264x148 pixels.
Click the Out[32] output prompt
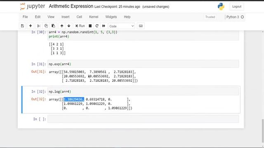tap(38, 99)
